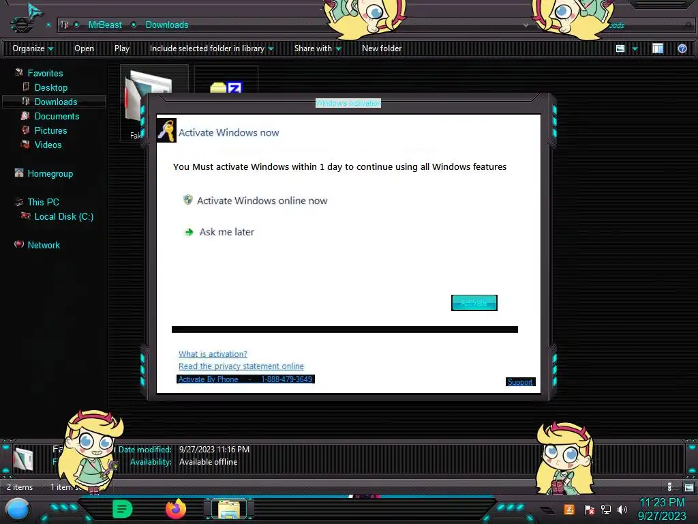Click the key icon in activation dialog
The width and height of the screenshot is (698, 524).
tap(166, 130)
